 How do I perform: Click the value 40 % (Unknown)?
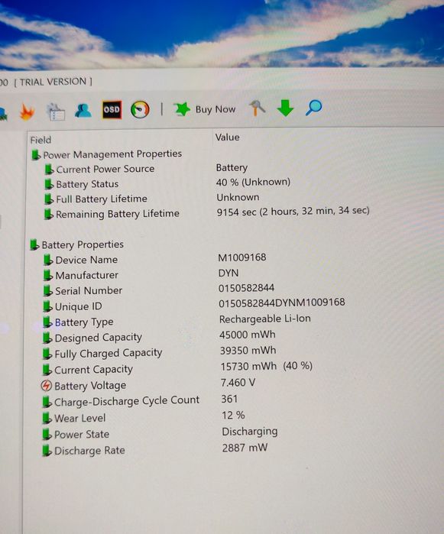pyautogui.click(x=253, y=182)
